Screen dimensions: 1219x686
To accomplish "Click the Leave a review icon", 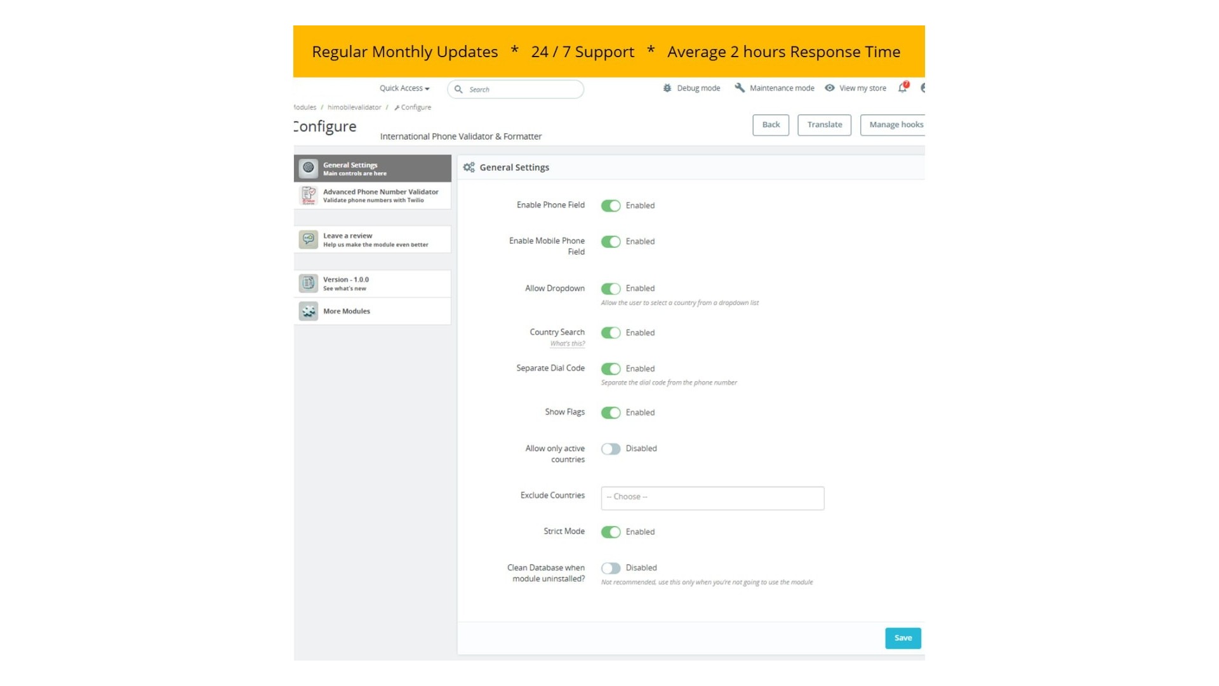I will (x=309, y=239).
